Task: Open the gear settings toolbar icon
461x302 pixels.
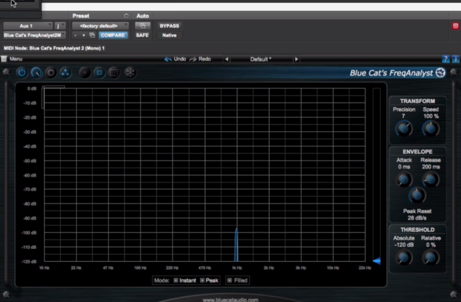Action: tap(51, 73)
